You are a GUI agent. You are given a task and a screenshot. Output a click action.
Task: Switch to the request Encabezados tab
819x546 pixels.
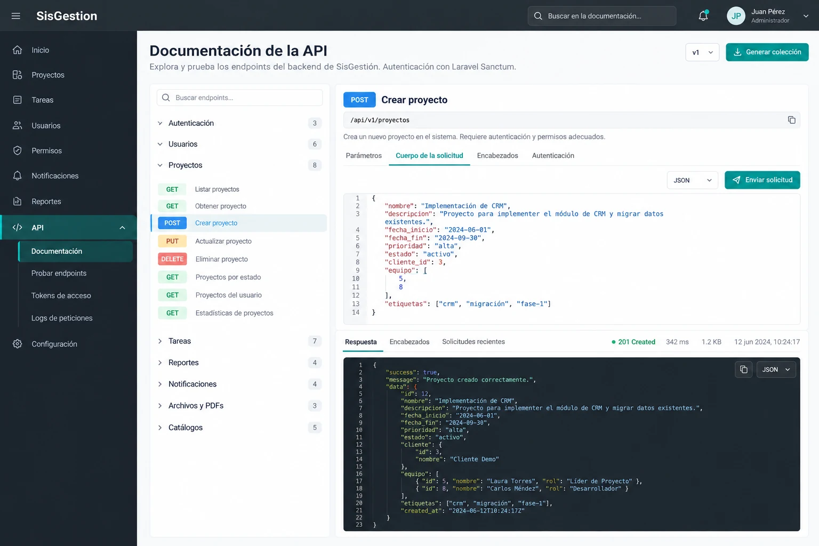coord(497,156)
